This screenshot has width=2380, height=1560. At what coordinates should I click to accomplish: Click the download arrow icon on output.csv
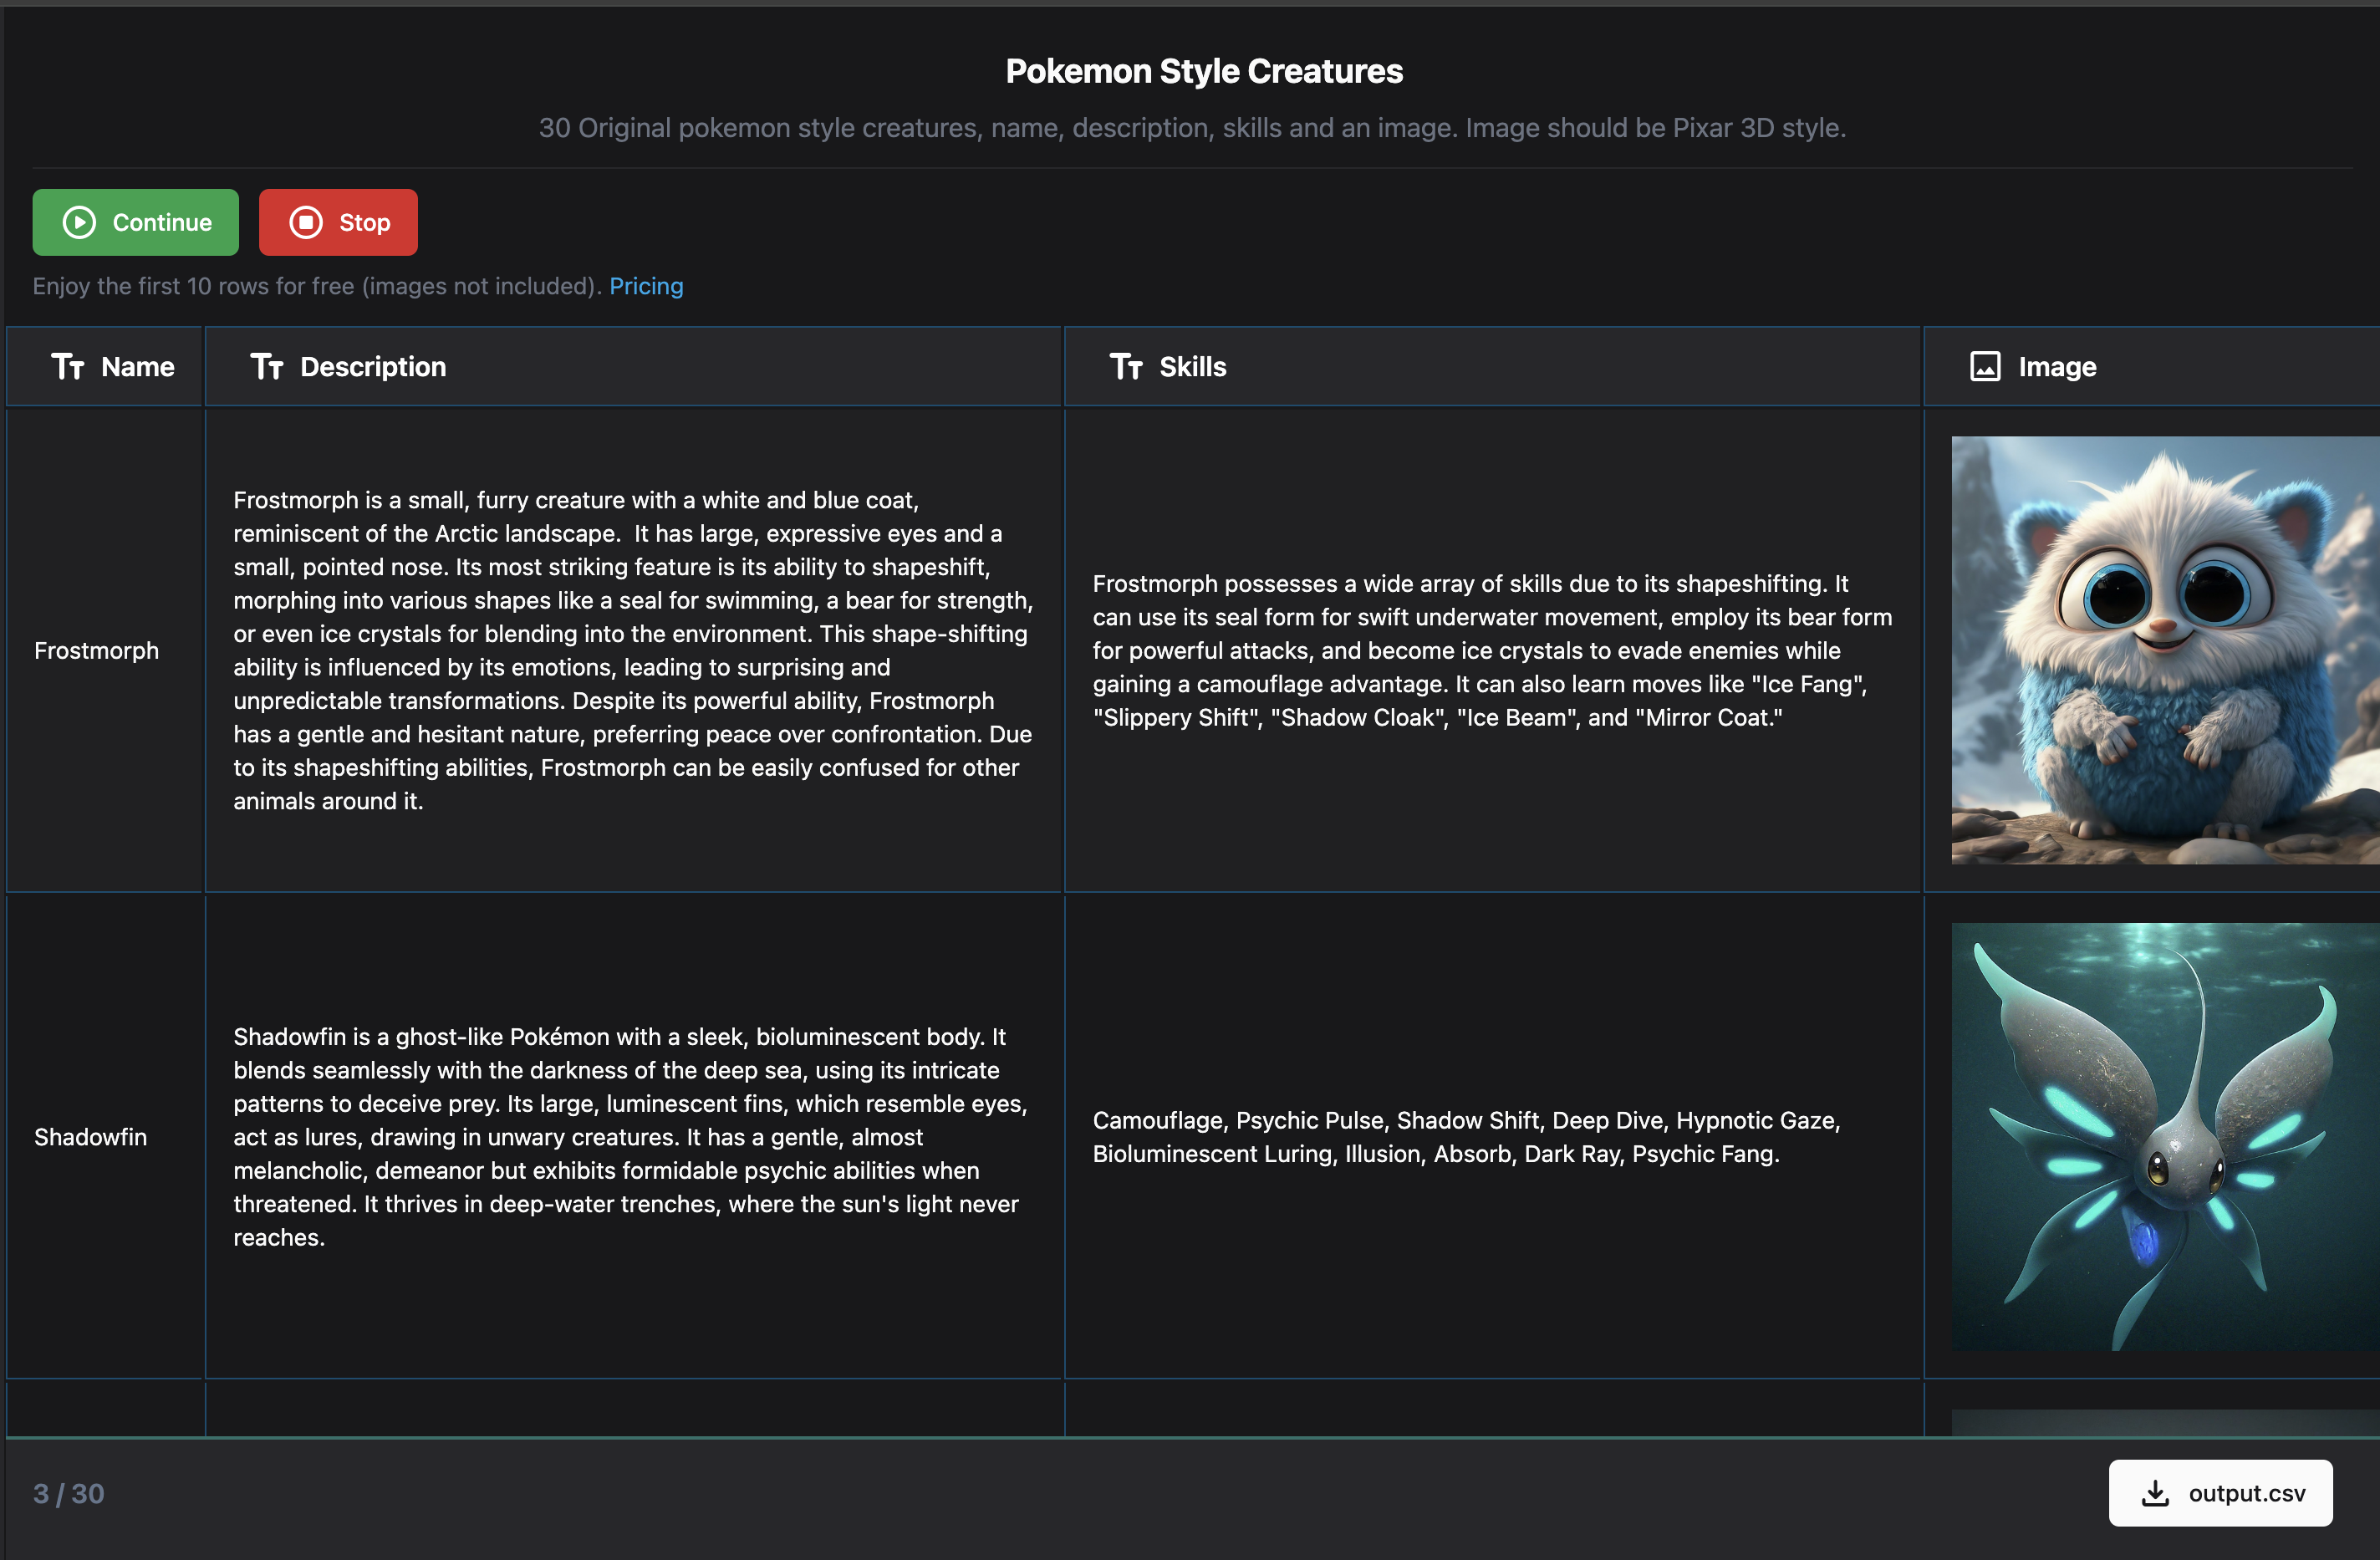pyautogui.click(x=2155, y=1493)
